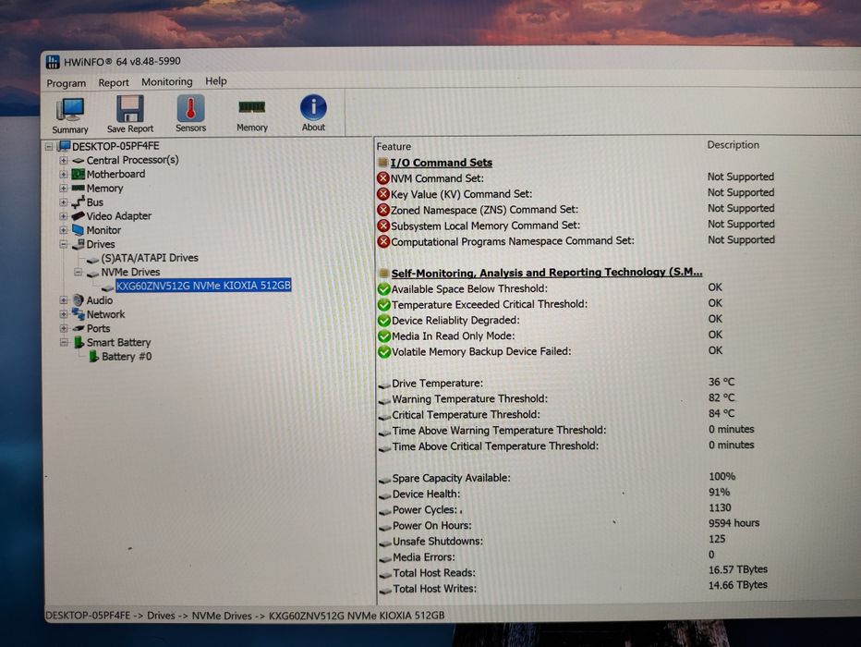Click the 16.57 TBytes value

click(x=737, y=569)
